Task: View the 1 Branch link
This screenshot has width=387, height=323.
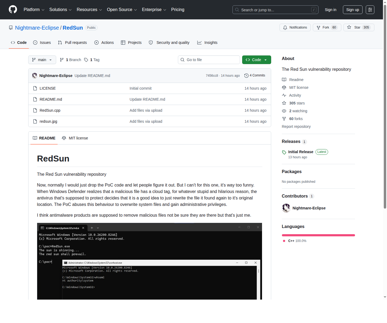Action: tap(70, 60)
